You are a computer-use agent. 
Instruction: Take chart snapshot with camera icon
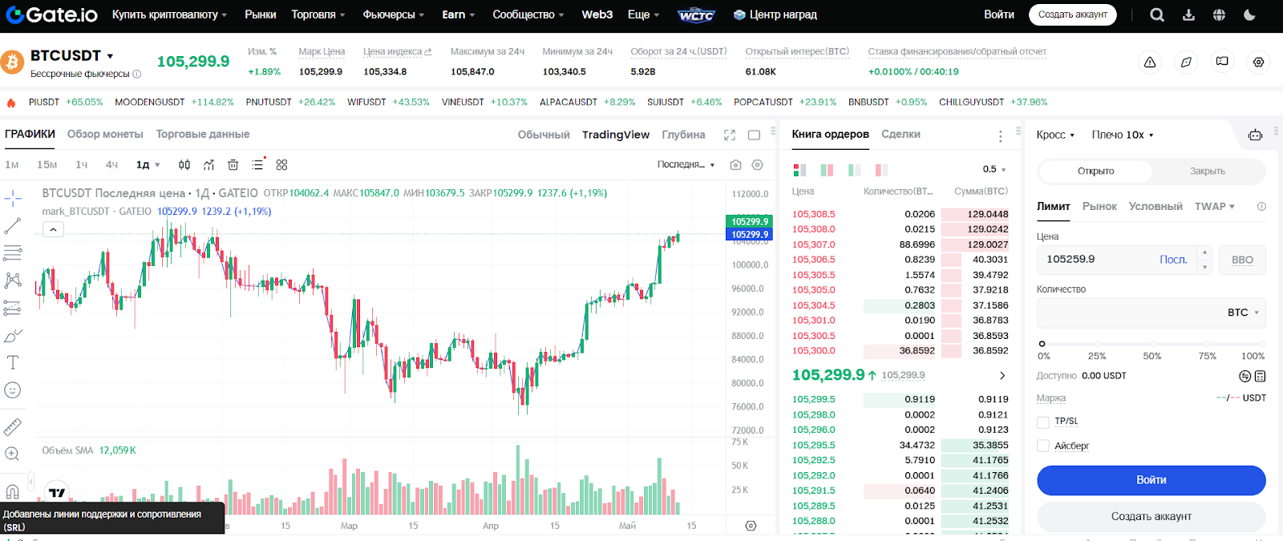pyautogui.click(x=735, y=164)
